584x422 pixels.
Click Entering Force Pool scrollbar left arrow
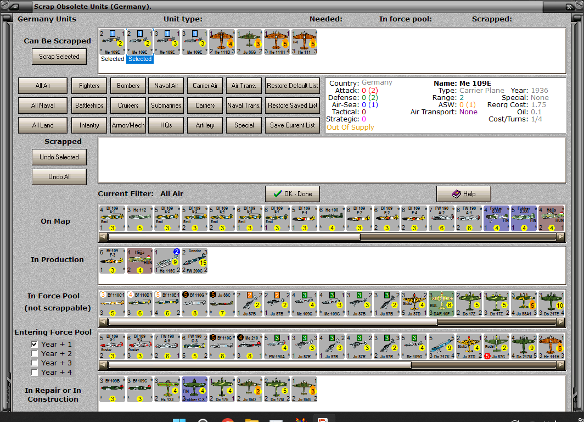(x=103, y=365)
